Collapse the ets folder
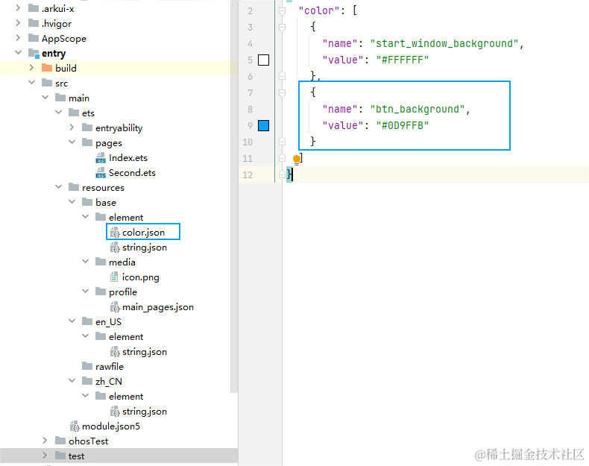 pyautogui.click(x=59, y=113)
